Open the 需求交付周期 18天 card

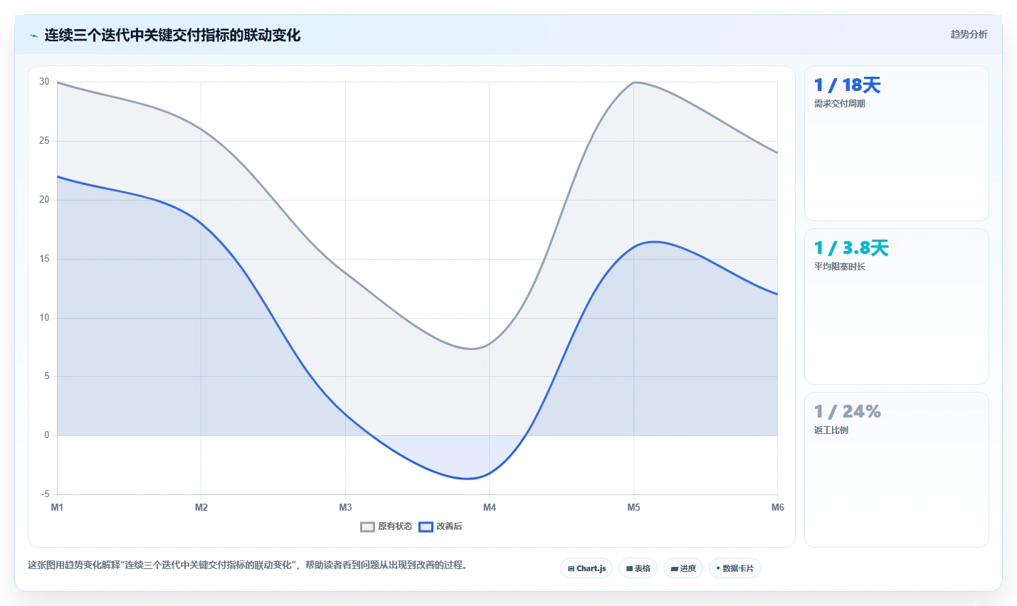click(x=896, y=144)
